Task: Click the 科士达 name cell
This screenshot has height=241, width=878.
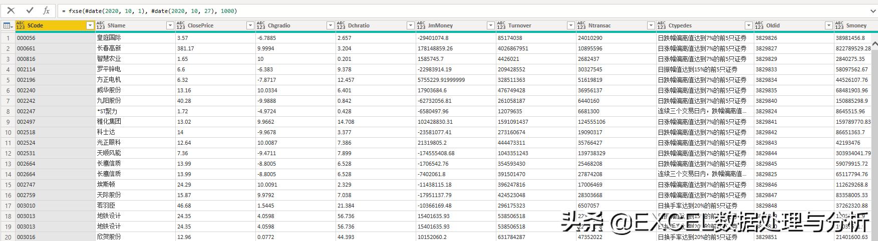Action: (x=135, y=132)
